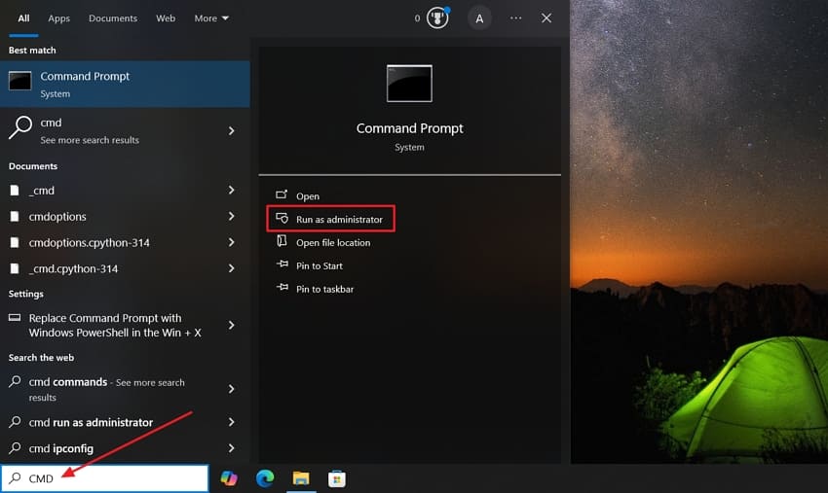Switch to the All tab
Viewport: 828px width, 493px height.
pyautogui.click(x=23, y=18)
